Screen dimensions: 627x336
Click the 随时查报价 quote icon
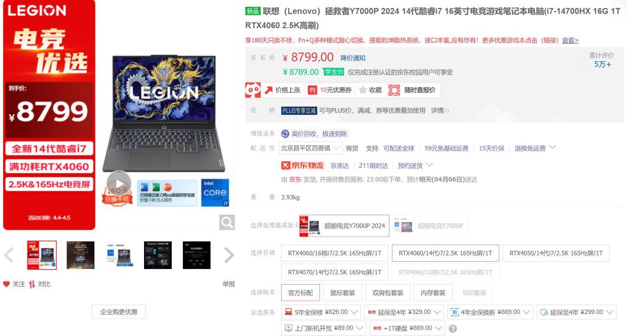[x=394, y=90]
